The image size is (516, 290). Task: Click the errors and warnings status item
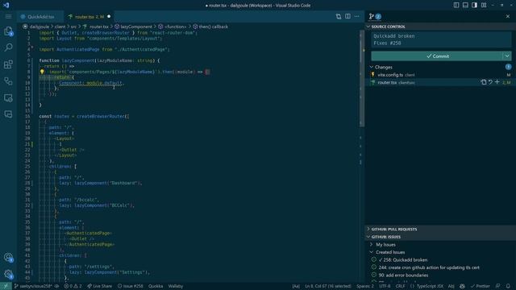tap(73, 286)
